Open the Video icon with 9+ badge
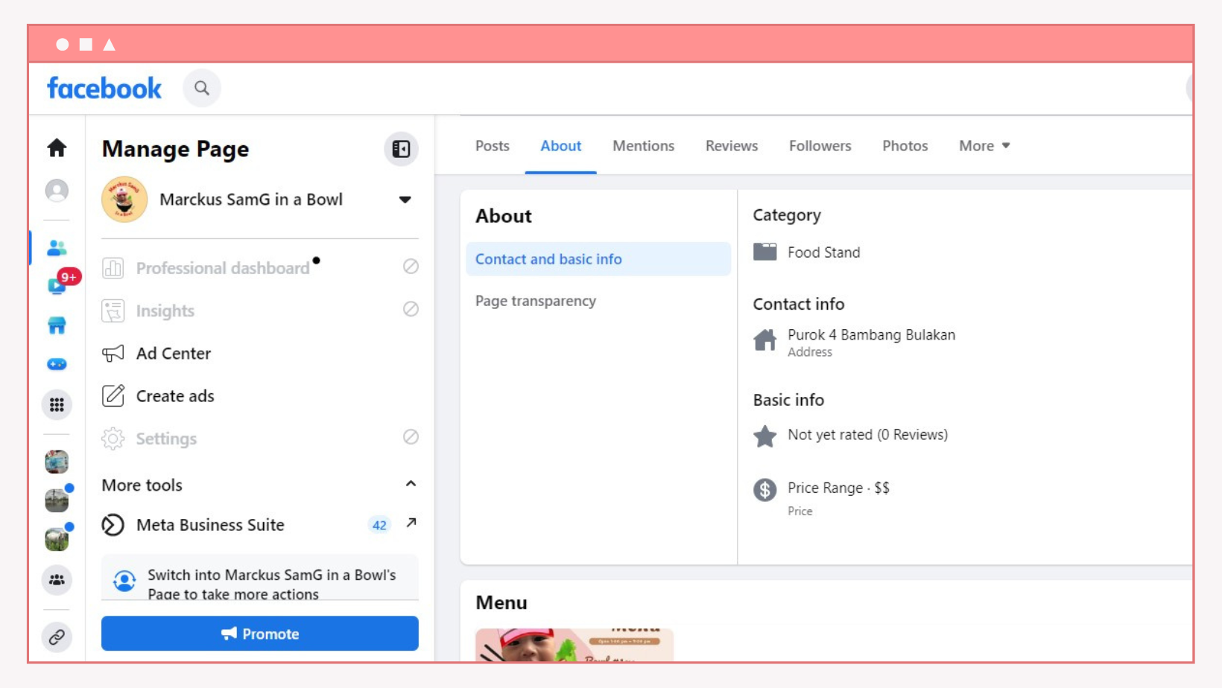 pos(58,284)
